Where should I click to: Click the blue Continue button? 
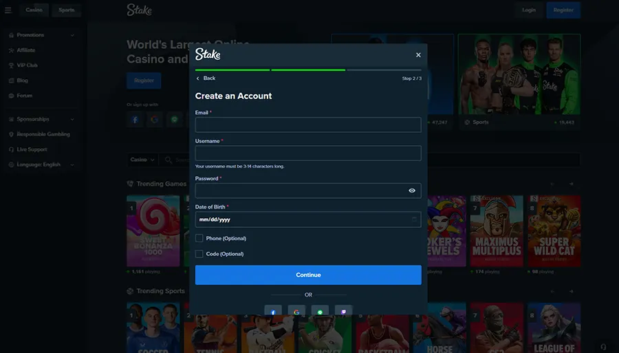pyautogui.click(x=308, y=275)
